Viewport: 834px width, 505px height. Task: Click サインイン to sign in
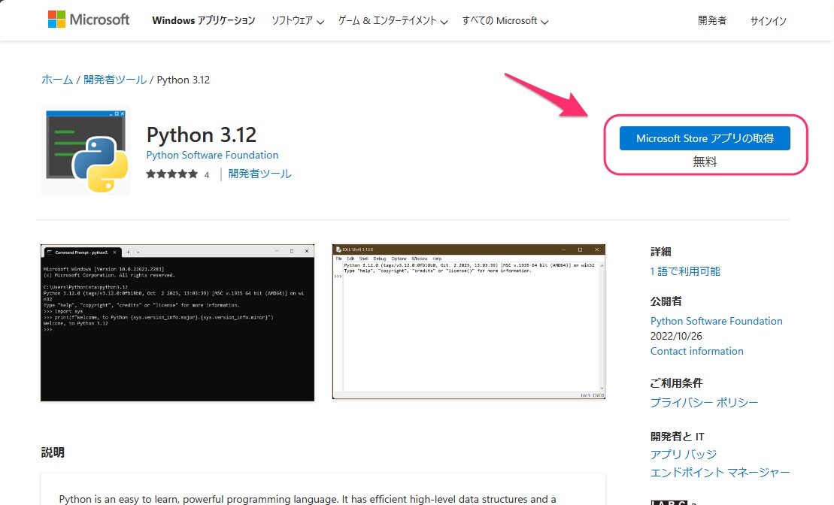pyautogui.click(x=768, y=21)
